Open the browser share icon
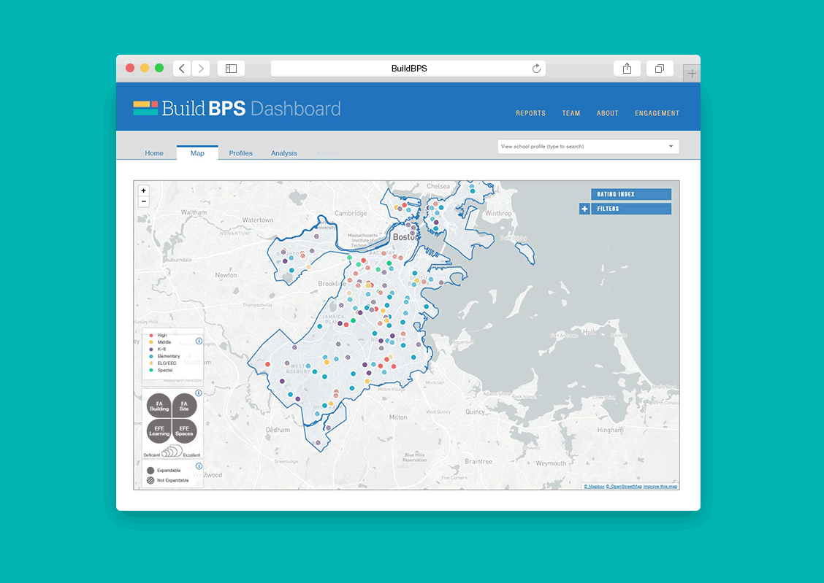The width and height of the screenshot is (824, 583). [x=627, y=68]
